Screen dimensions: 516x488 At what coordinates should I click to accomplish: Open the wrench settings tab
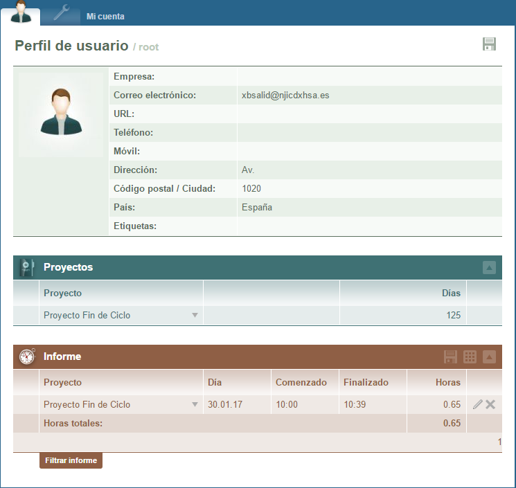62,13
